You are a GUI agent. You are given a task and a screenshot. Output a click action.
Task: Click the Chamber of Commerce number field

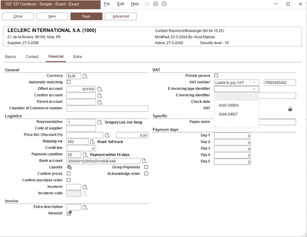click(x=107, y=109)
